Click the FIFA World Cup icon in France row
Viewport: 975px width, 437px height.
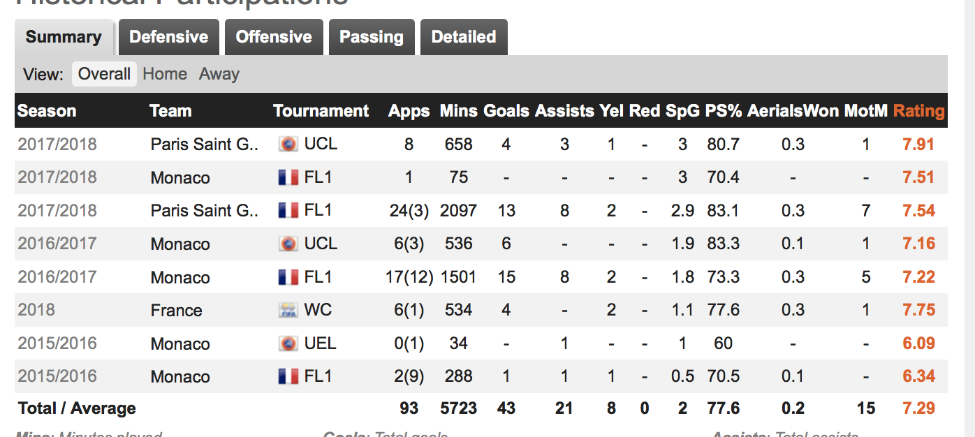tap(288, 311)
